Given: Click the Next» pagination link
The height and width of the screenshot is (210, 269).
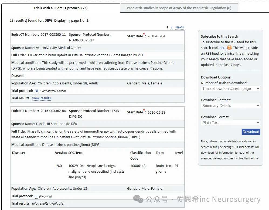Looking at the screenshot, I should coord(180,27).
